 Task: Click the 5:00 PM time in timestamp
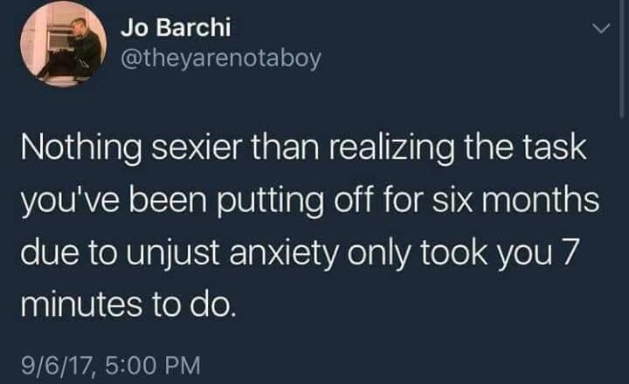point(152,366)
